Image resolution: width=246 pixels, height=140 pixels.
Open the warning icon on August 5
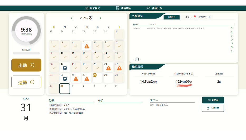tap(87, 46)
